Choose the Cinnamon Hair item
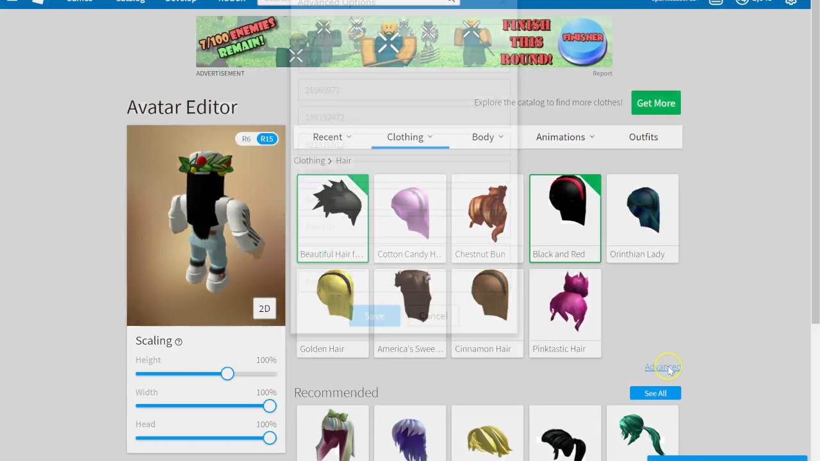Screen dimensions: 820x461 click(488, 312)
